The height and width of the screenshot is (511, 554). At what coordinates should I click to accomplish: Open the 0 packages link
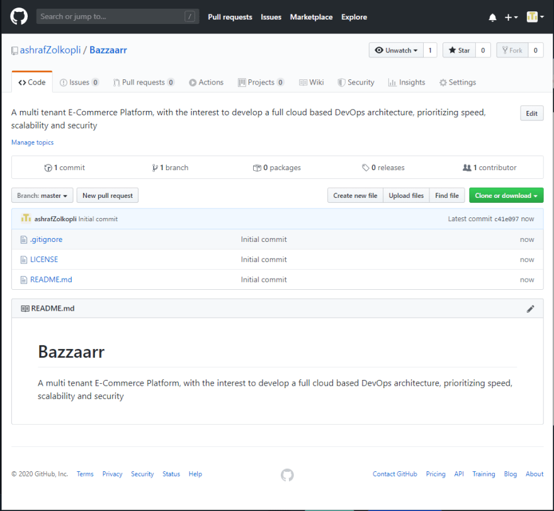277,168
